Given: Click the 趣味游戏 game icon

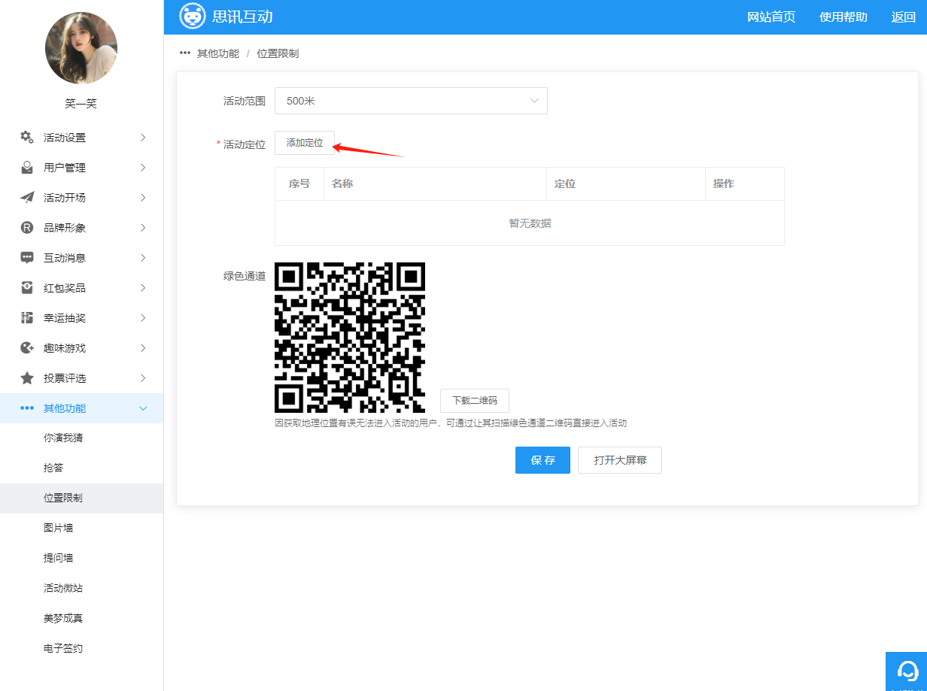Looking at the screenshot, I should [x=27, y=348].
